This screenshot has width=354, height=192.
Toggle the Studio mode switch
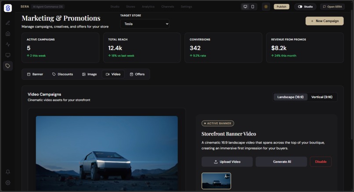click(300, 7)
